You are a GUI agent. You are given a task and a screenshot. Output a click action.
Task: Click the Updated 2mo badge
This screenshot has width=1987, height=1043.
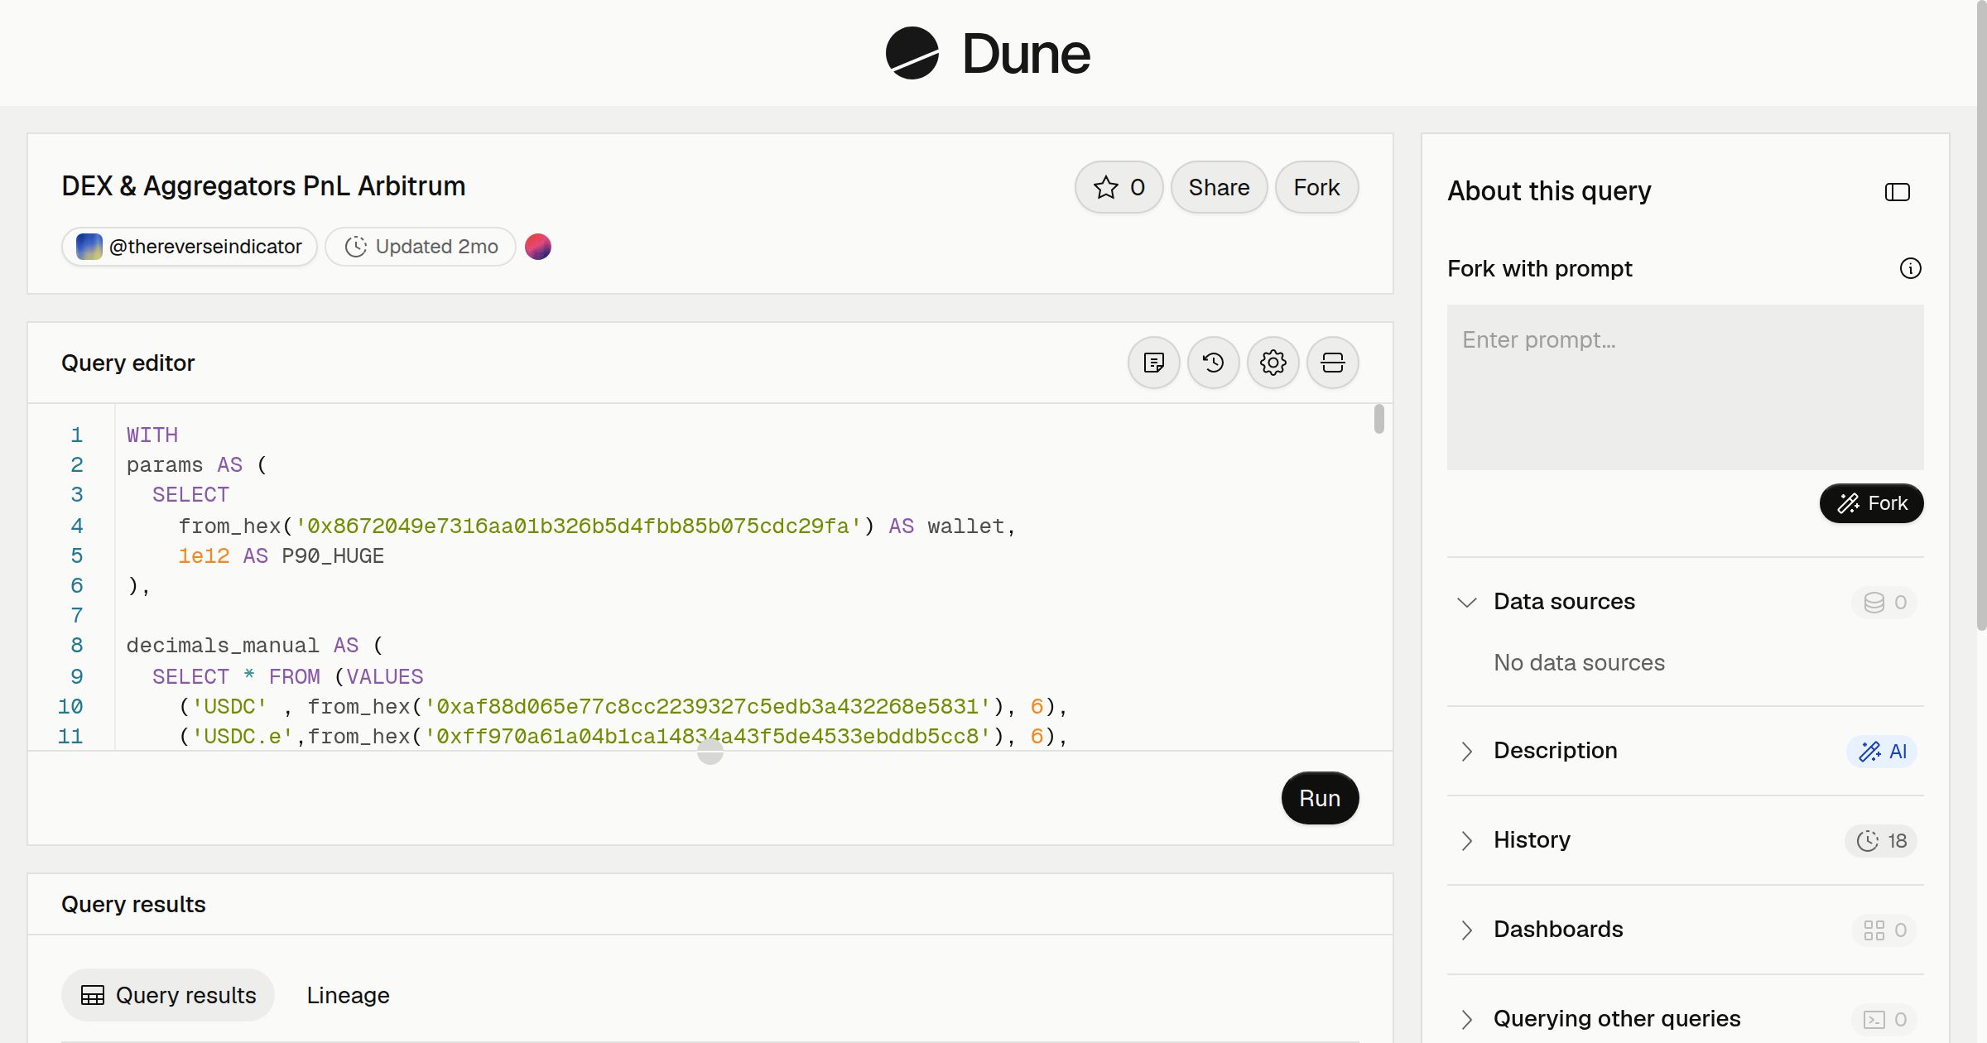[421, 247]
